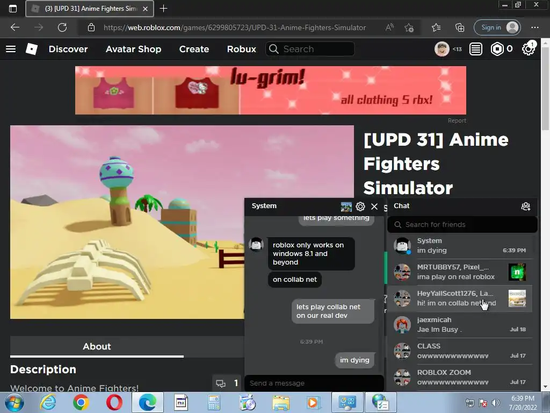Viewport: 550px width, 413px height.
Task: Open the Edge Favorites list
Action: [436, 27]
